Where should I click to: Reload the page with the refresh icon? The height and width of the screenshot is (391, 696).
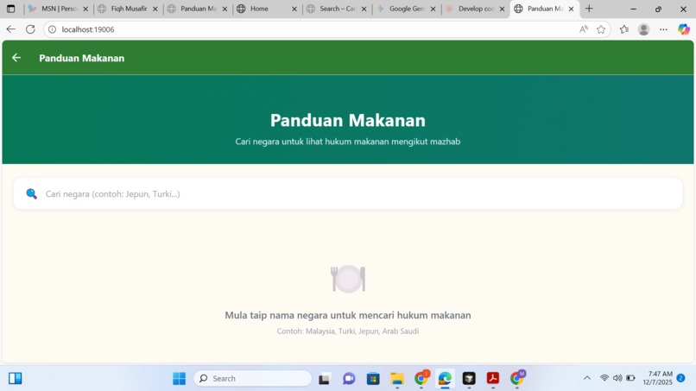[x=30, y=29]
